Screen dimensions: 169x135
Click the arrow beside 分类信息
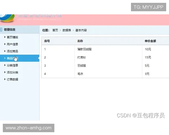[x=5, y=65]
